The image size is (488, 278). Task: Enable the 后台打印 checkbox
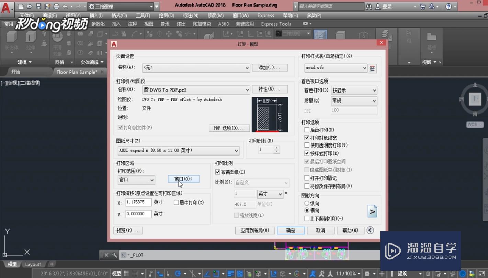pyautogui.click(x=307, y=130)
